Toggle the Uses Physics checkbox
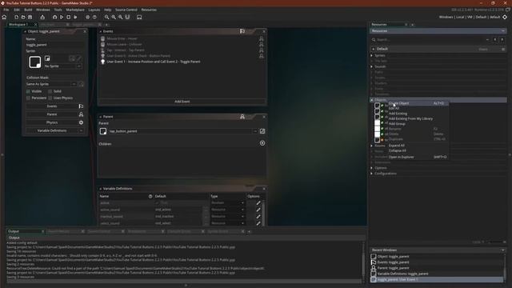The height and width of the screenshot is (288, 512). point(50,98)
